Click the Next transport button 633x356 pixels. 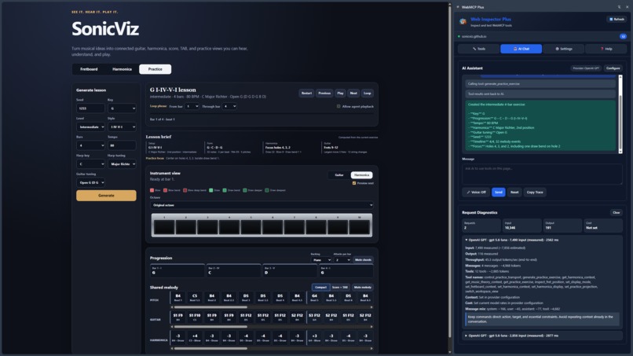point(353,94)
